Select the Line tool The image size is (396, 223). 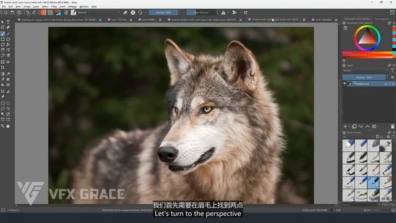coord(8,34)
